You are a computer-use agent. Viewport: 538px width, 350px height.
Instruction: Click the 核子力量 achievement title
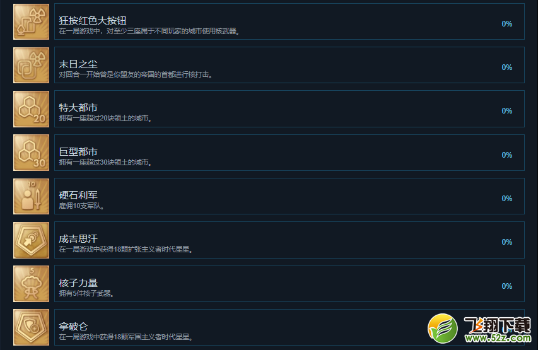tap(78, 283)
